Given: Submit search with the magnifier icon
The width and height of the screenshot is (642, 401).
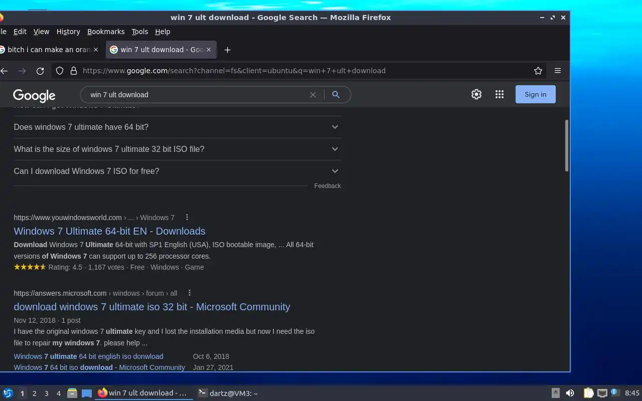Looking at the screenshot, I should coord(336,95).
